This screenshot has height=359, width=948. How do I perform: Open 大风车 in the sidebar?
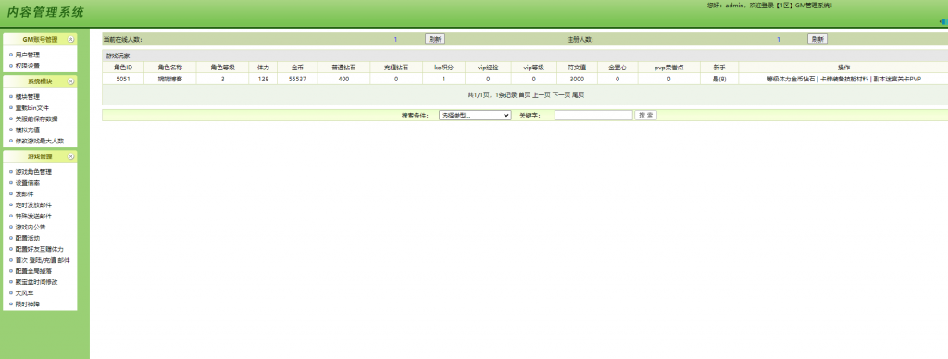point(25,293)
